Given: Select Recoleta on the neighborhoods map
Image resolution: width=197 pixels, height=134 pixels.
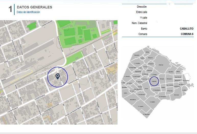Looking at the screenshot, I should [x=171, y=72].
